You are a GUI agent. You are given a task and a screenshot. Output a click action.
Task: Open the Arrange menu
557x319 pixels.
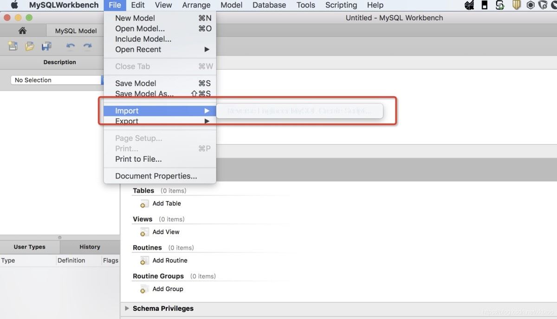click(x=196, y=5)
